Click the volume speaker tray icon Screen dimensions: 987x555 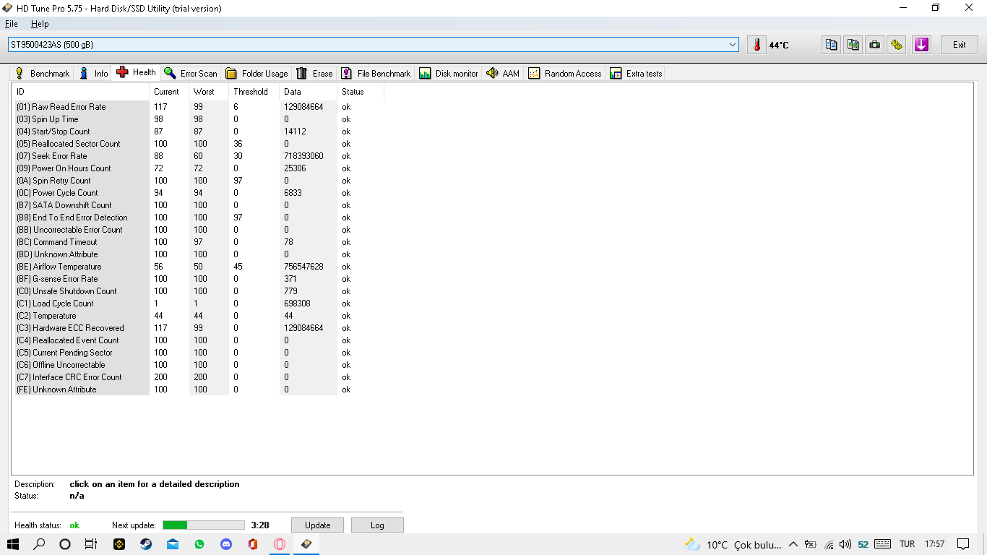pos(845,544)
